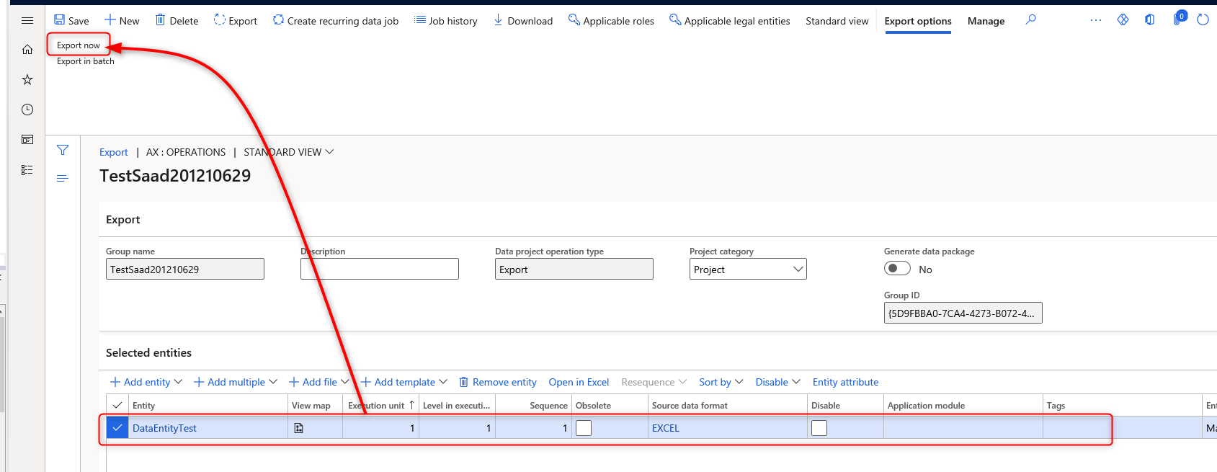Click the Sequence column header
This screenshot has width=1217, height=472.
pos(533,405)
